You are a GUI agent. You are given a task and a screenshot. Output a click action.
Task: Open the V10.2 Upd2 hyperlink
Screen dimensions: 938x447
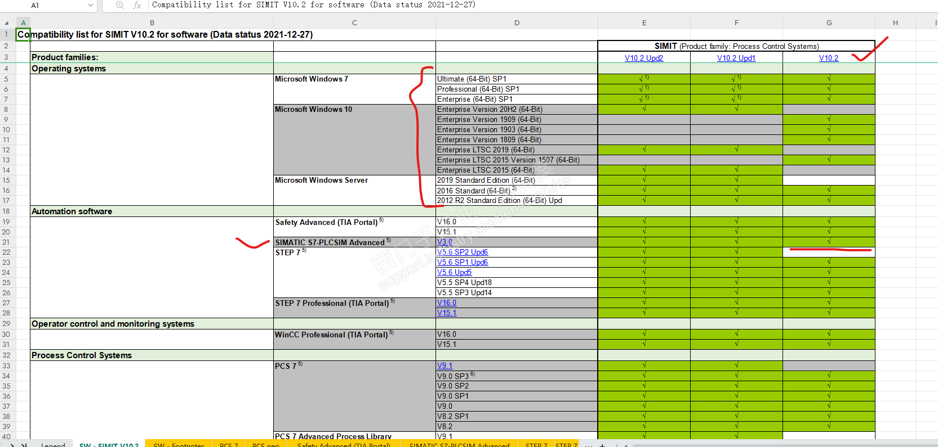click(644, 58)
